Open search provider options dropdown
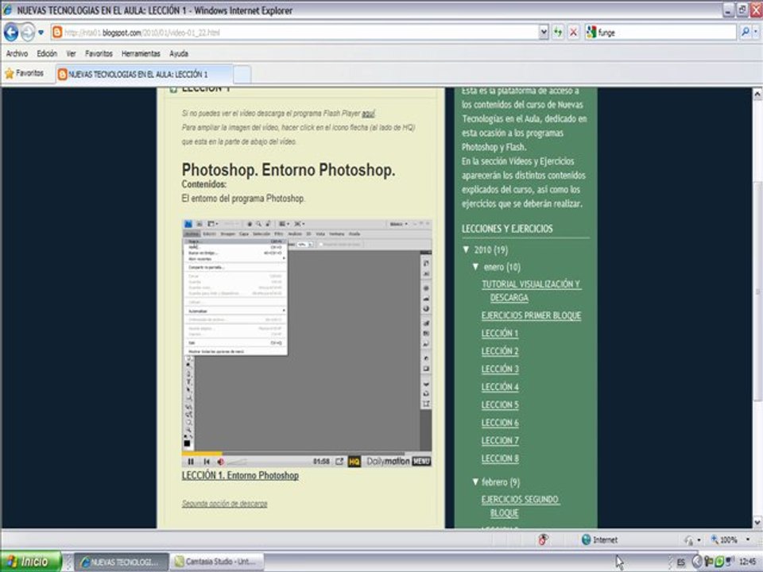The width and height of the screenshot is (763, 572). coord(756,33)
